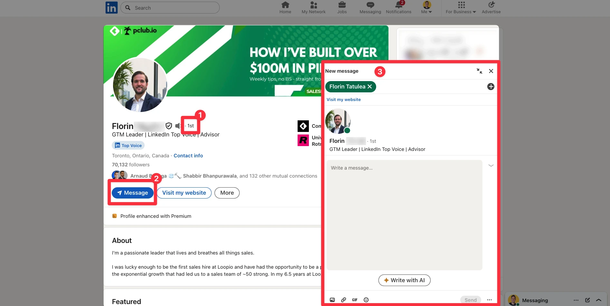This screenshot has height=306, width=610.
Task: Open the More button on profile
Action: (x=227, y=193)
